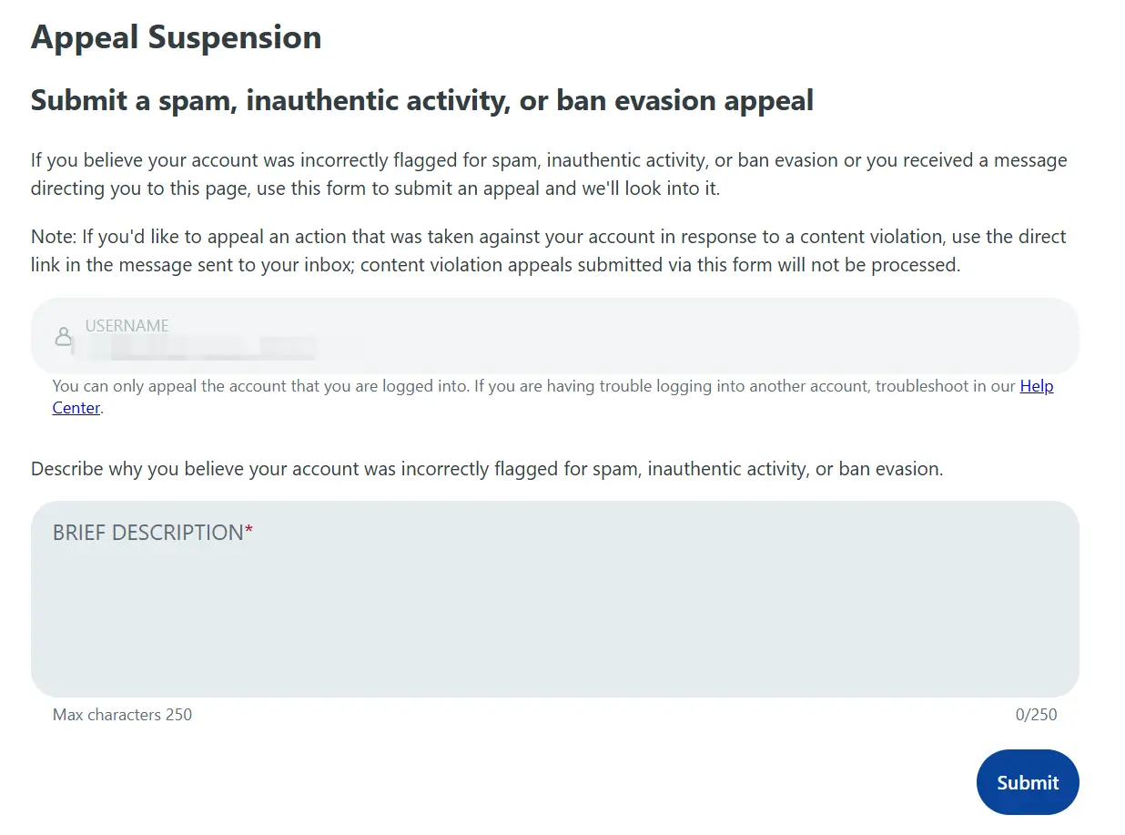Click the Appeal Suspension page heading
The width and height of the screenshot is (1125, 835).
[176, 37]
